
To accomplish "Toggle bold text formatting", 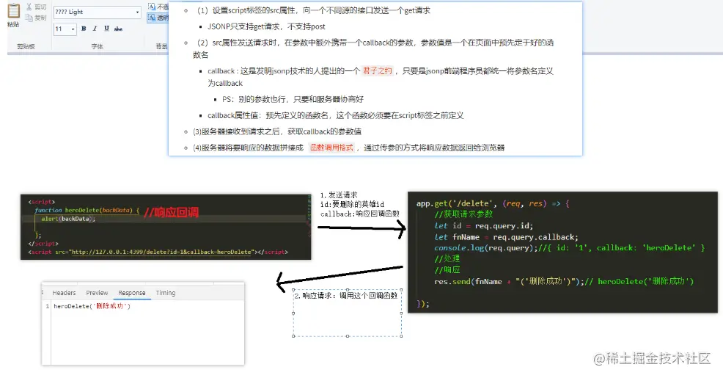I will pyautogui.click(x=84, y=29).
